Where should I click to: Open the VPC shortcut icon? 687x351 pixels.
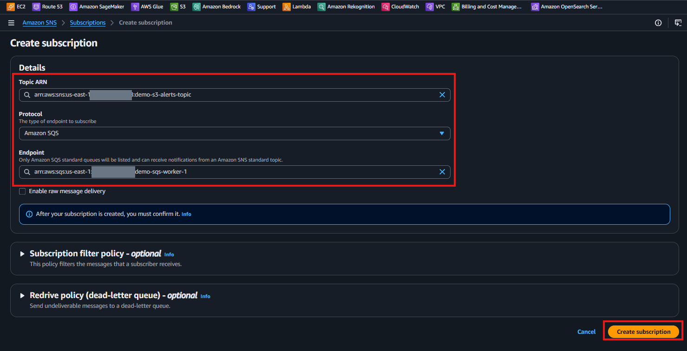429,7
